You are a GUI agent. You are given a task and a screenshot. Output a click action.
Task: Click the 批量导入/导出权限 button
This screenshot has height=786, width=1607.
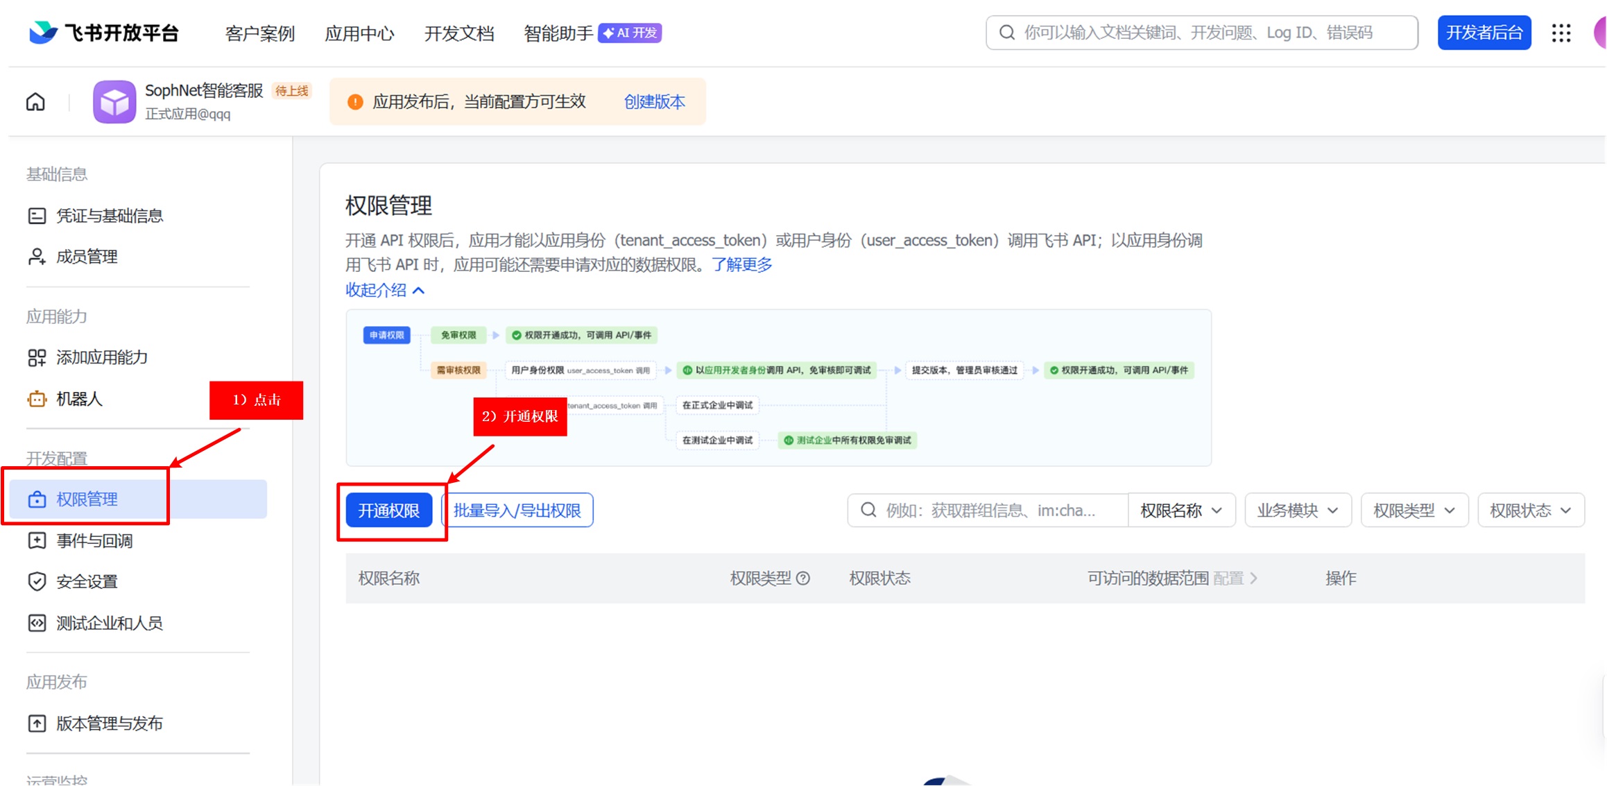tap(517, 511)
